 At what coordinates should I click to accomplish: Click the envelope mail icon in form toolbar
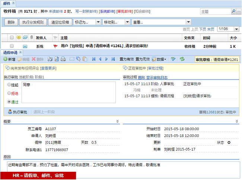point(72,59)
